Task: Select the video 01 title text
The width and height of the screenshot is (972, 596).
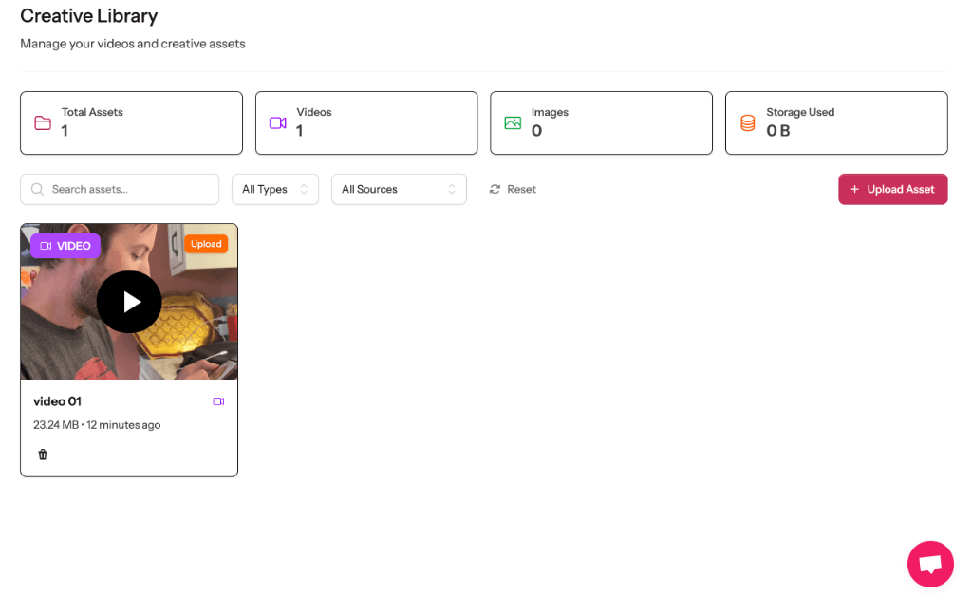Action: pos(57,401)
